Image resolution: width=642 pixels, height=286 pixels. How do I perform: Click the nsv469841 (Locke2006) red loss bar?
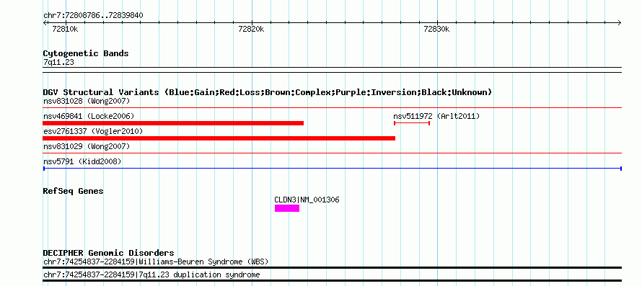click(x=173, y=123)
